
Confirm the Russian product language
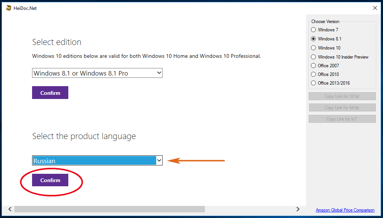pyautogui.click(x=50, y=180)
